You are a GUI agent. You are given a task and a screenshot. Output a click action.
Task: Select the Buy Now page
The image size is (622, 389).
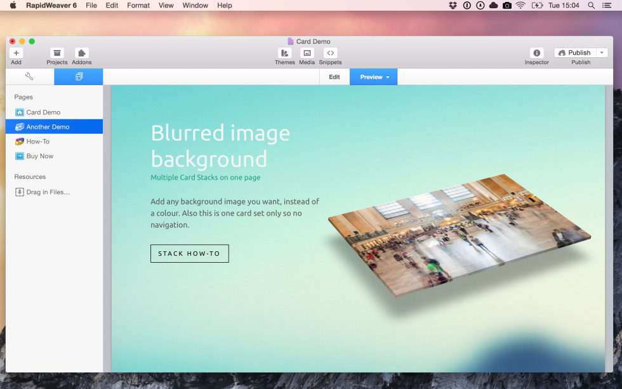point(55,156)
